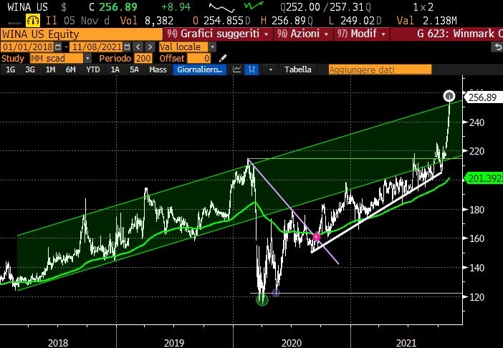Viewport: 503px width, 348px height.
Task: Open calendar picker for end date 11/08/2021
Action: point(127,47)
